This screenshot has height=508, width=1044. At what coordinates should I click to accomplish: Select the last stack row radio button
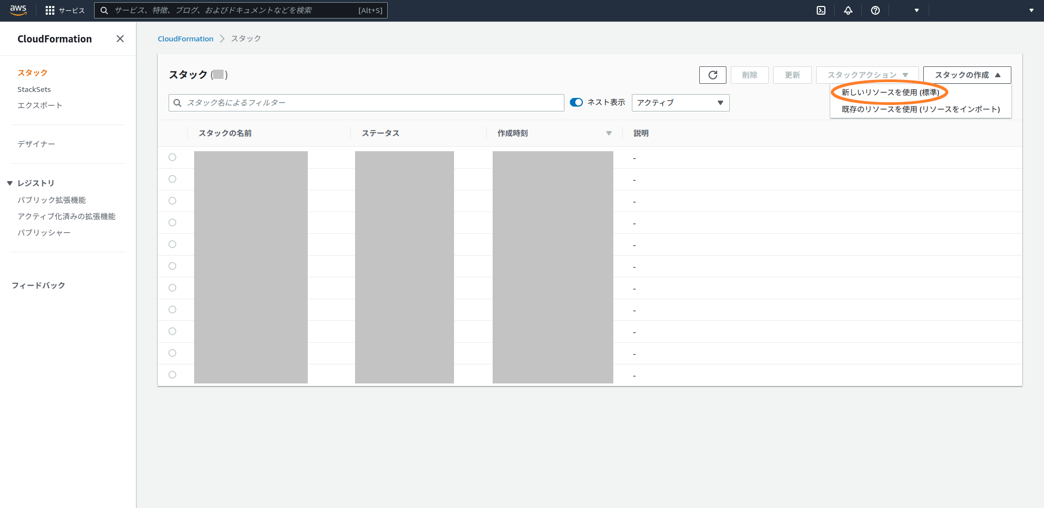172,375
